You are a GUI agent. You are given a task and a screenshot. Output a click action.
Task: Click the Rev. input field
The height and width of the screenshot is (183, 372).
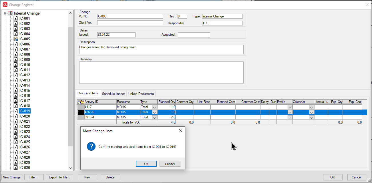(x=182, y=16)
